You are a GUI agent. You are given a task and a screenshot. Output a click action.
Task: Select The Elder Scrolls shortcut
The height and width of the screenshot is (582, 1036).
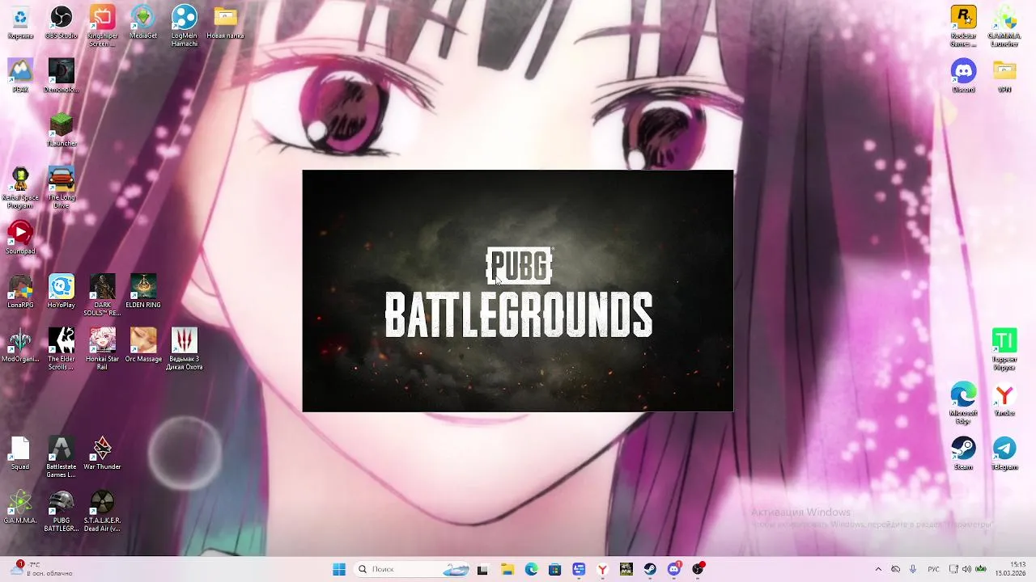tap(62, 350)
